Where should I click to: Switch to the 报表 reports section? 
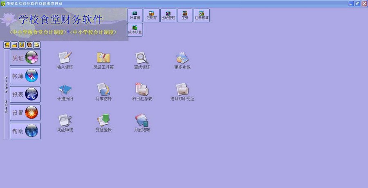(25, 94)
